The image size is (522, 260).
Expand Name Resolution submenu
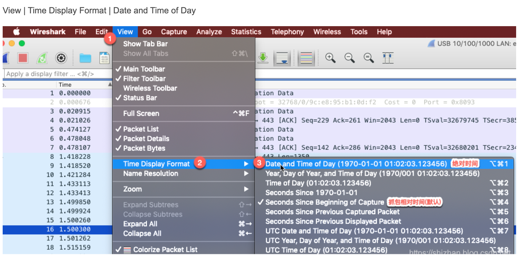click(x=184, y=174)
